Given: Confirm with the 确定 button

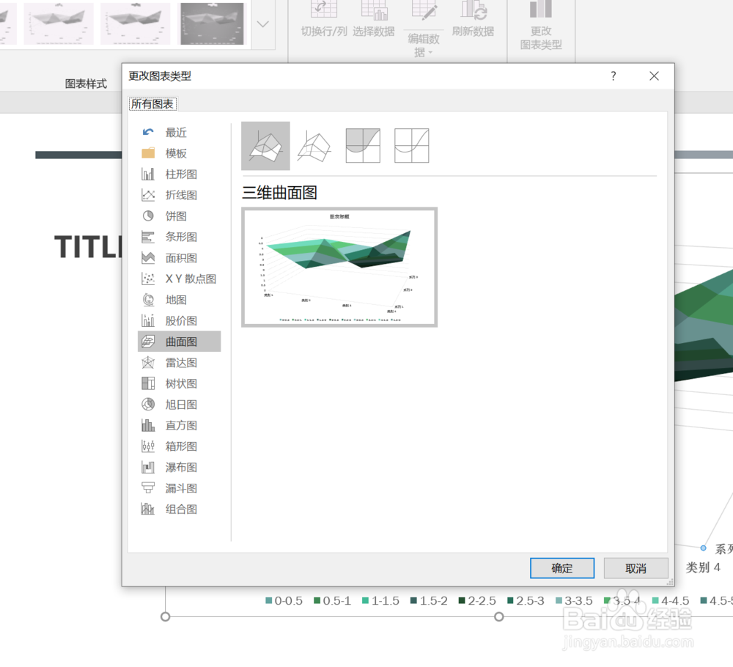Looking at the screenshot, I should tap(562, 568).
